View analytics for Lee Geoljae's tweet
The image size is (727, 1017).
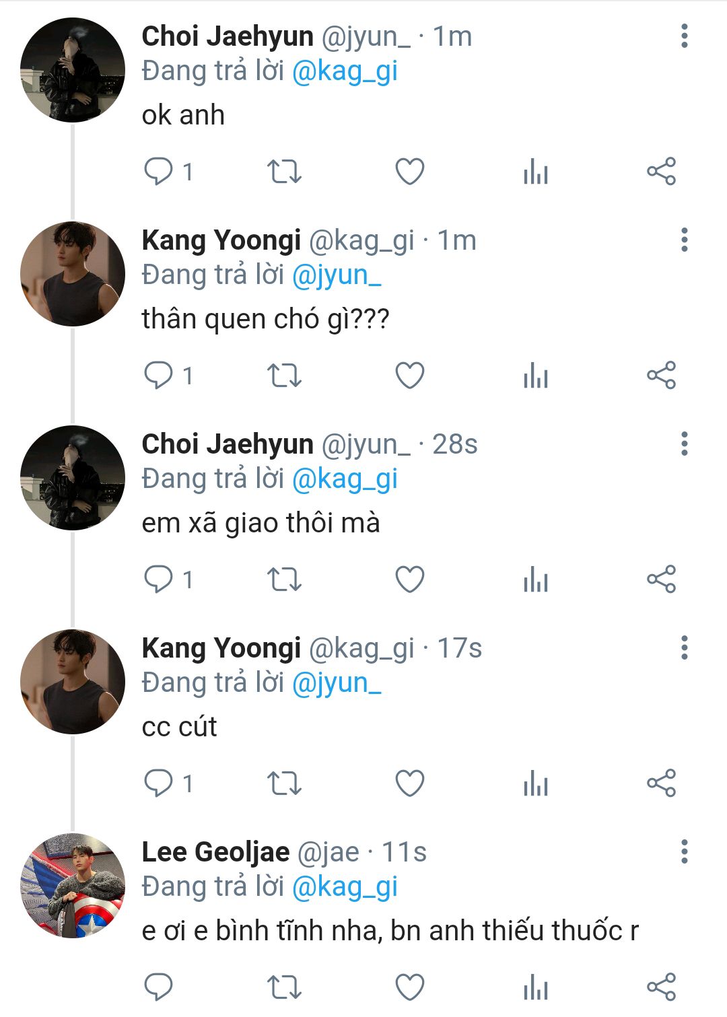[x=536, y=987]
